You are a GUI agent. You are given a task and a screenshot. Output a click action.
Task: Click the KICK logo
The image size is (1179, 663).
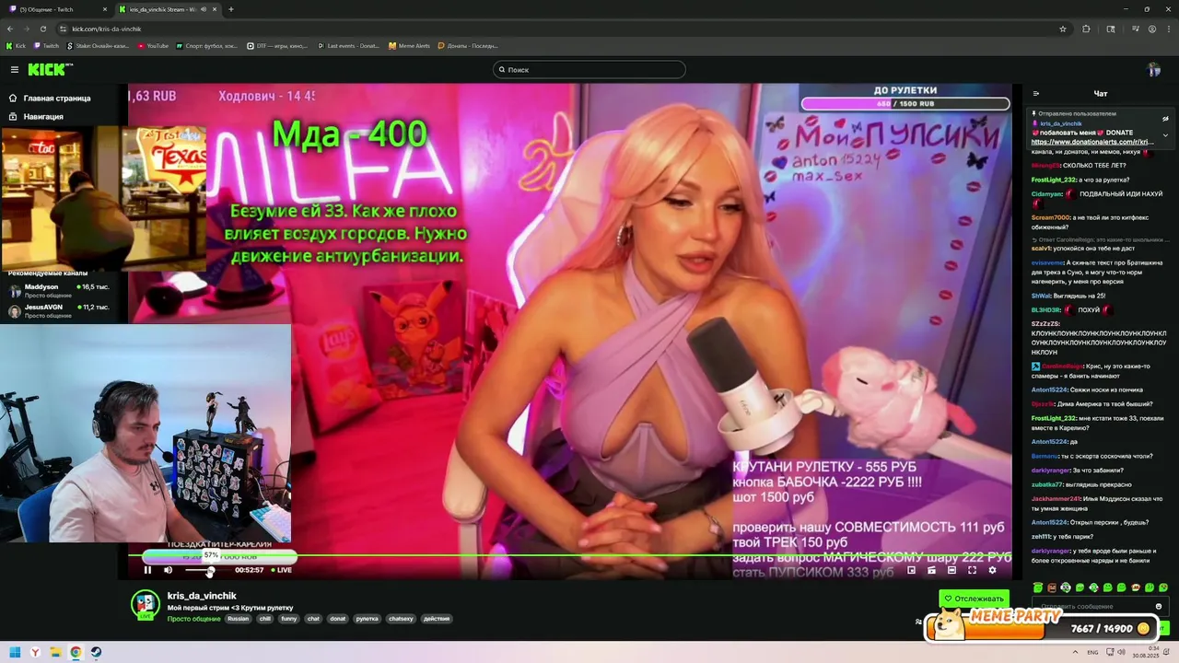[50, 70]
